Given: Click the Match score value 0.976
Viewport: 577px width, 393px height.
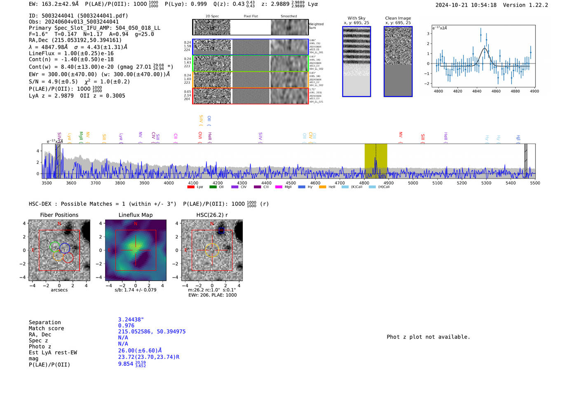Looking at the screenshot, I should tap(126, 326).
